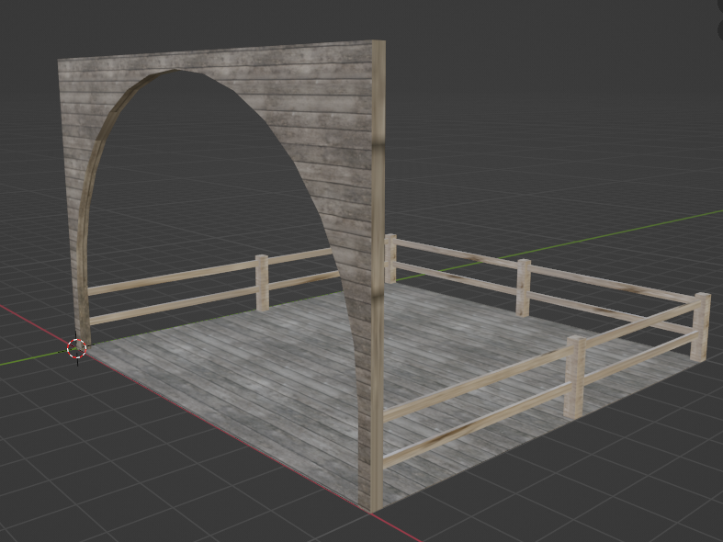Select the fence corner post at far right
The image size is (723, 542).
(701, 327)
